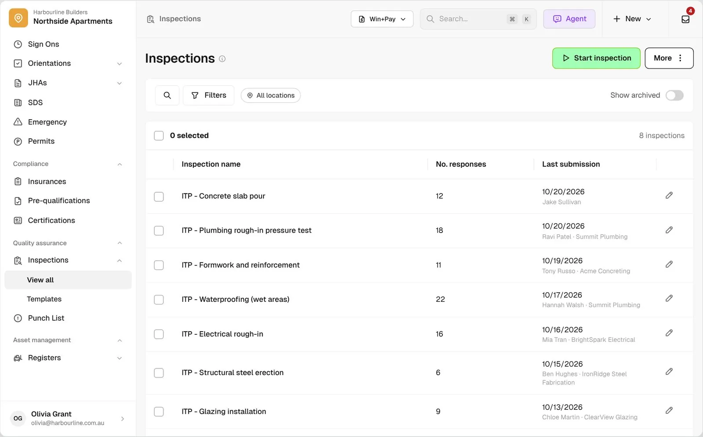Select the Plumbing rough-in pressure test checkbox
703x437 pixels.
point(159,231)
